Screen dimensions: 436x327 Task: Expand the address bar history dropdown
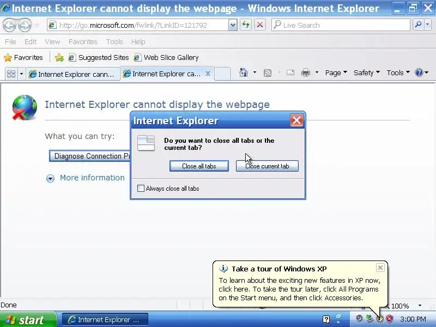click(233, 25)
